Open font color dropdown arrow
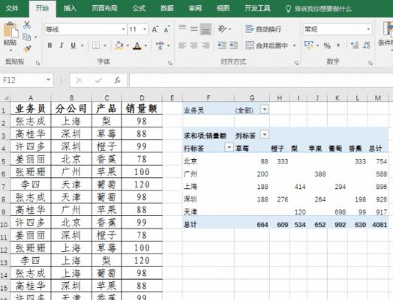This screenshot has height=300, width=393. pos(145,46)
